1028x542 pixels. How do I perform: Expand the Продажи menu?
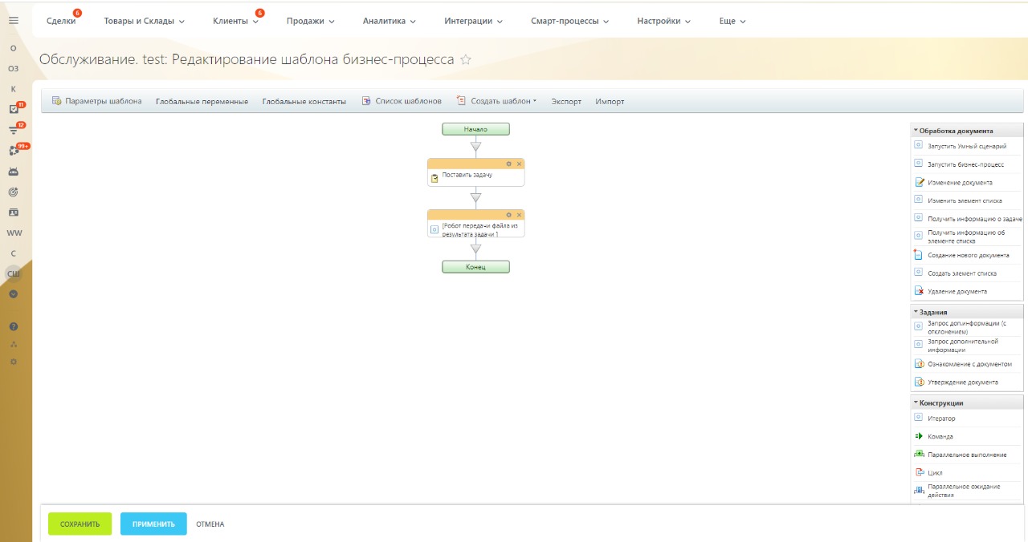click(x=311, y=21)
